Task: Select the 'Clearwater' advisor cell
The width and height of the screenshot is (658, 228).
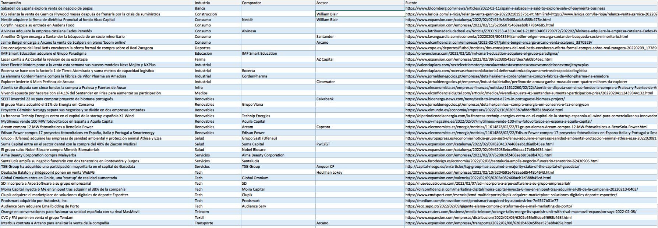Action: pos(360,82)
